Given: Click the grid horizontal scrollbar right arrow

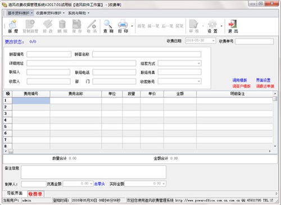Looking at the screenshot, I should 270,151.
